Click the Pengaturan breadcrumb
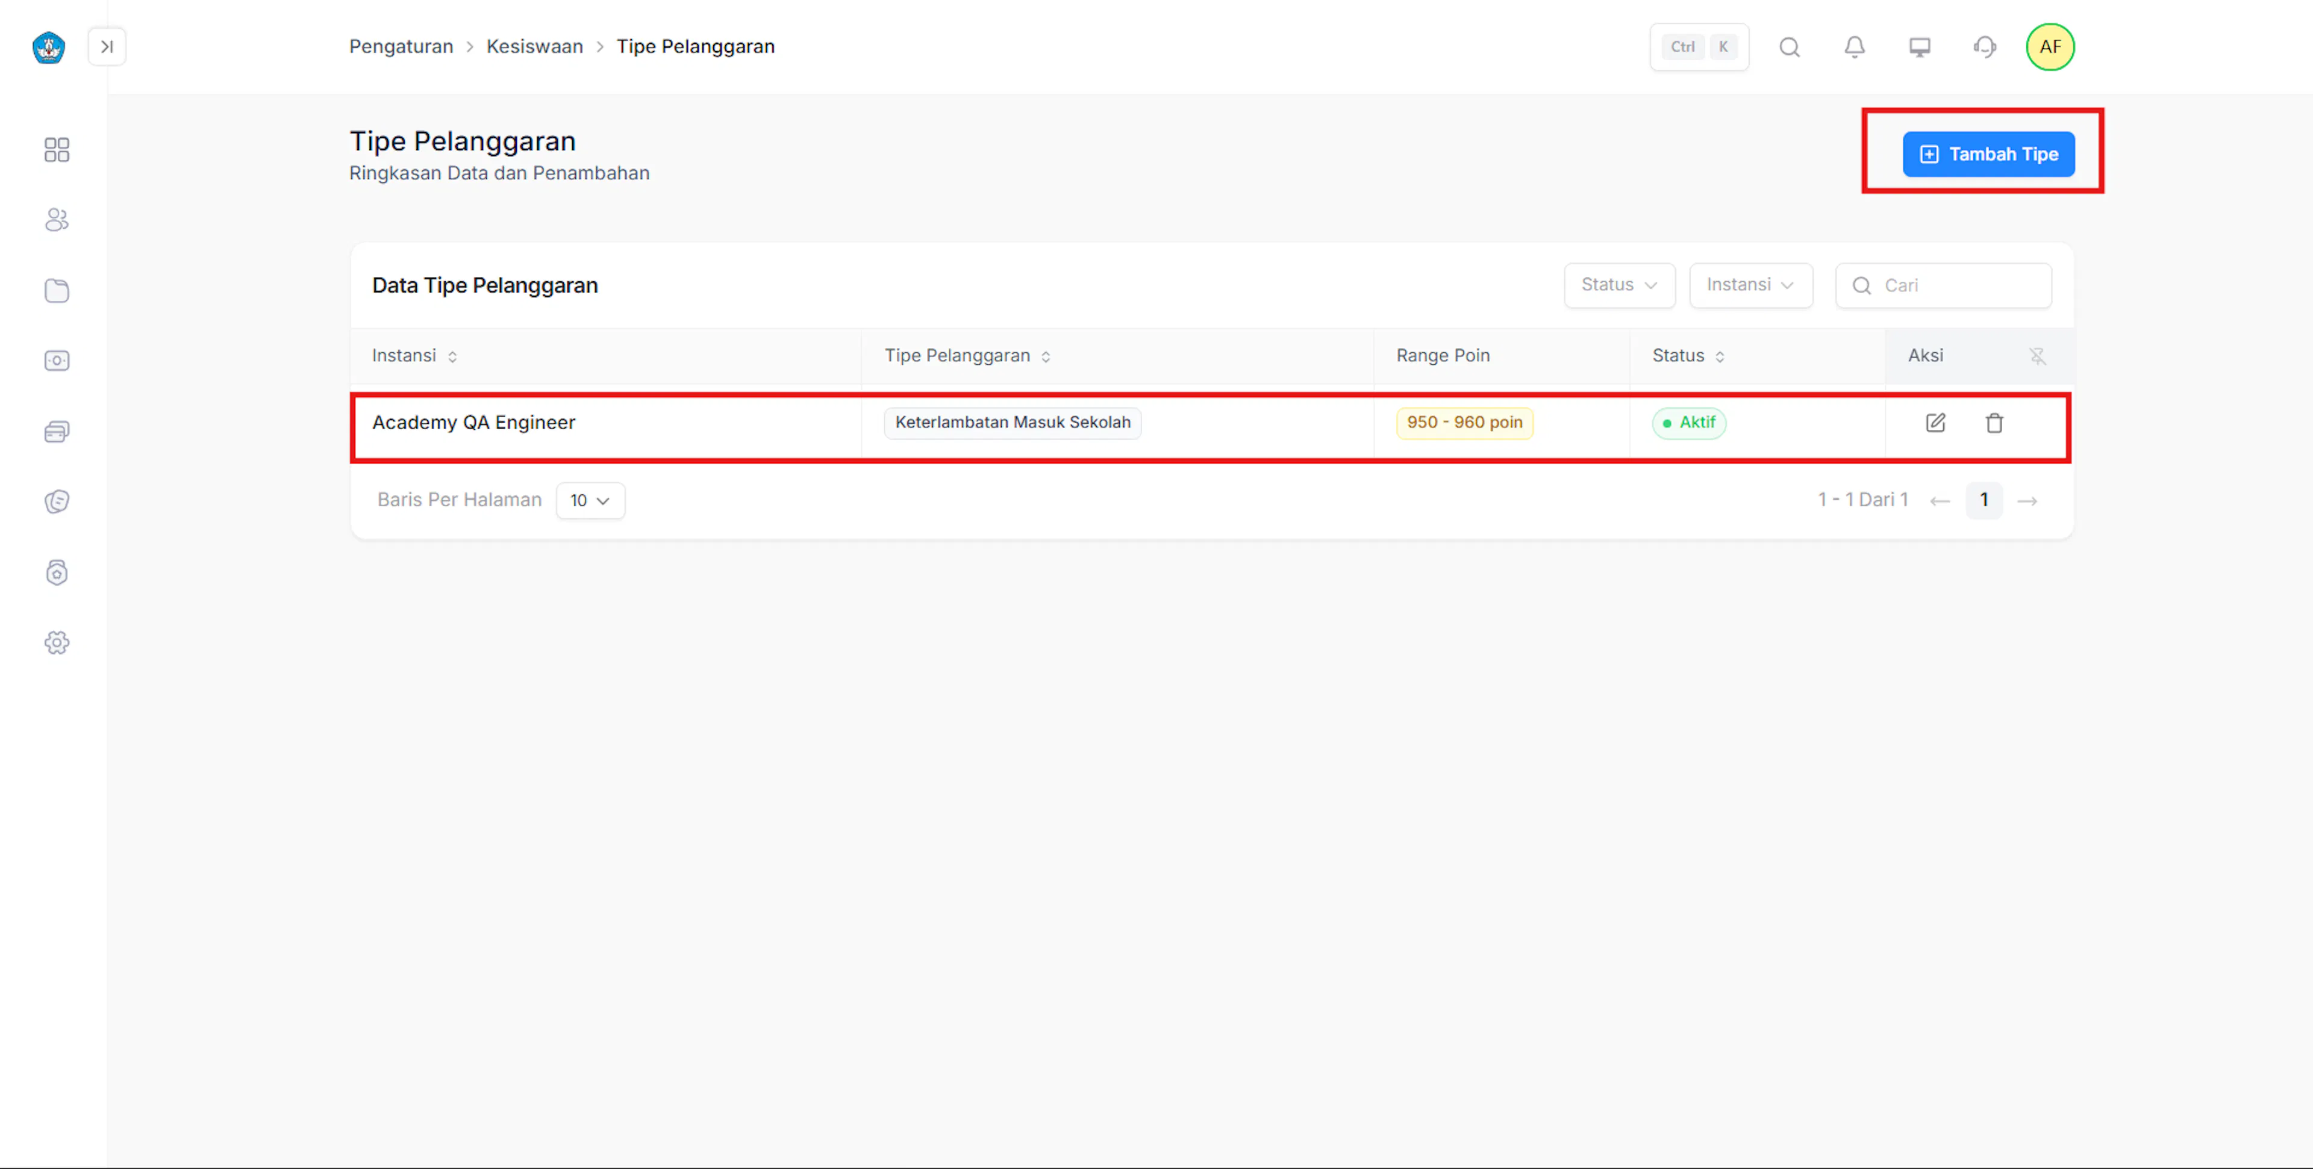Screen dimensions: 2313x1169 (x=401, y=47)
